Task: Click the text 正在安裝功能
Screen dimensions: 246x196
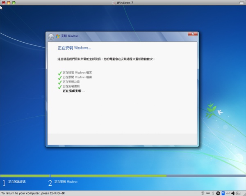Action: (71, 82)
